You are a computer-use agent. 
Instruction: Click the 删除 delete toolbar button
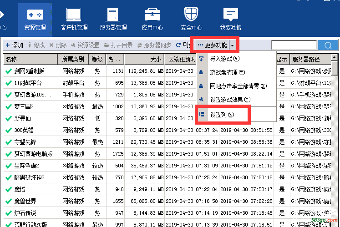[x=58, y=45]
